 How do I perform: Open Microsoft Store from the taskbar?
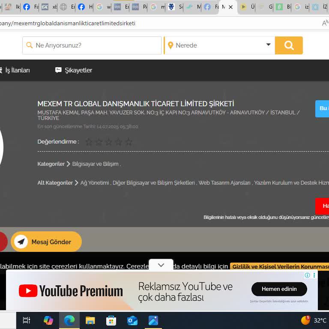pos(111,320)
